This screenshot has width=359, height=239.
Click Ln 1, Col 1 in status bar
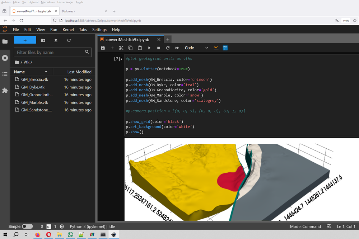pyautogui.click(x=346, y=226)
